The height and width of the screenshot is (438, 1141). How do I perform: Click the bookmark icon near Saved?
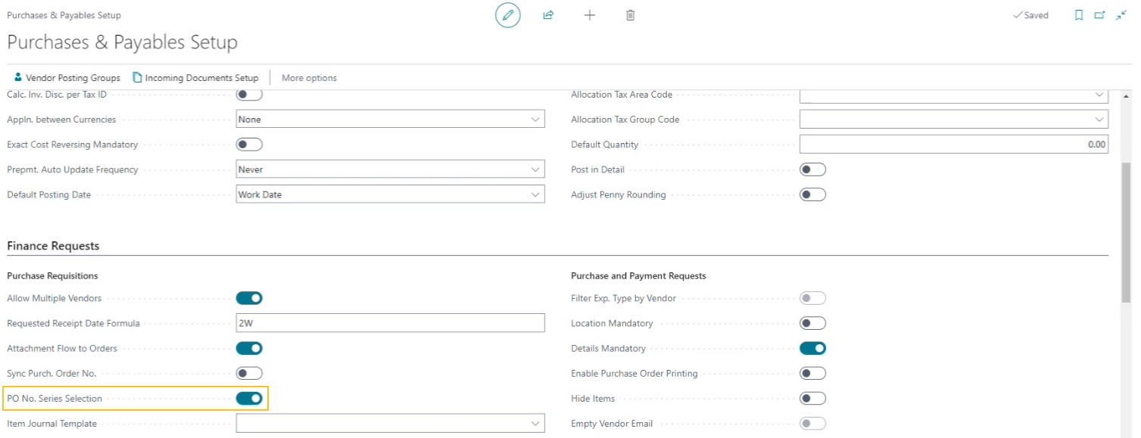coord(1078,15)
